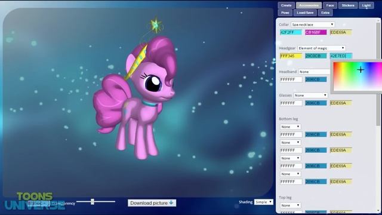Click the Collar color field 42F2FF

tap(291, 32)
